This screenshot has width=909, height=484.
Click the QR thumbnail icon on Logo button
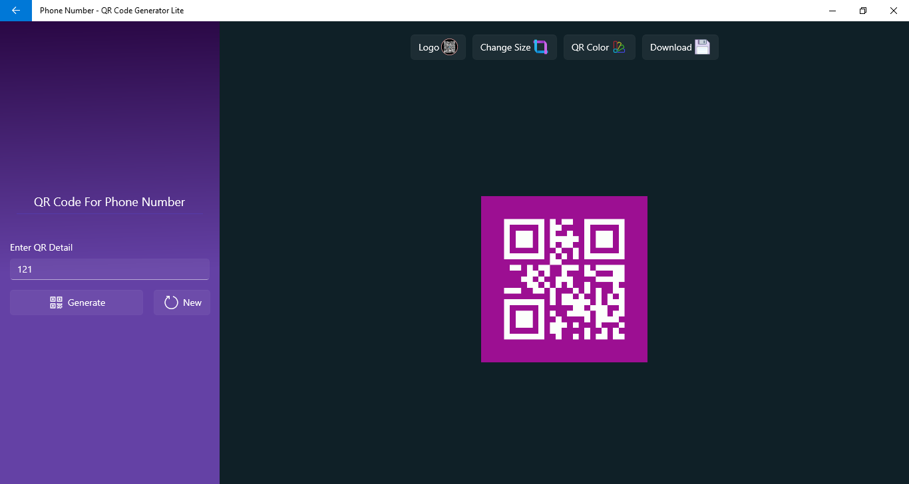[x=450, y=47]
